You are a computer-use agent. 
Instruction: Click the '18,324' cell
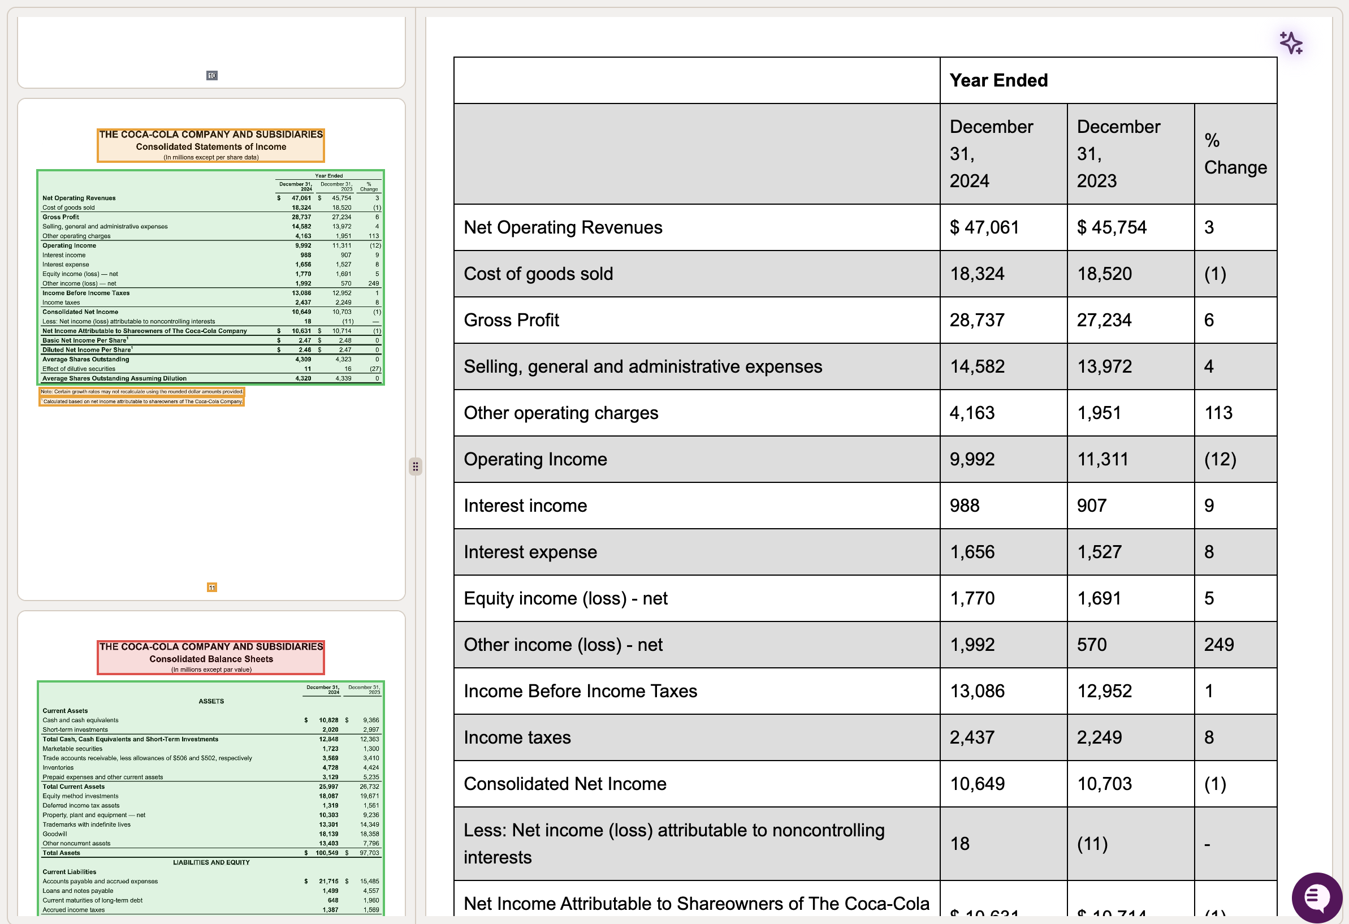pos(1003,274)
